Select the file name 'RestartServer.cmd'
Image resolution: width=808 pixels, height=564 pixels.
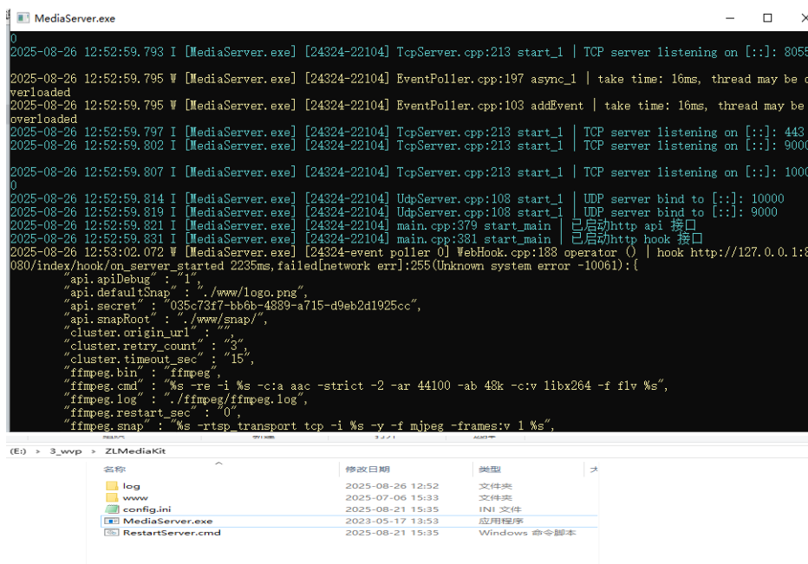172,533
